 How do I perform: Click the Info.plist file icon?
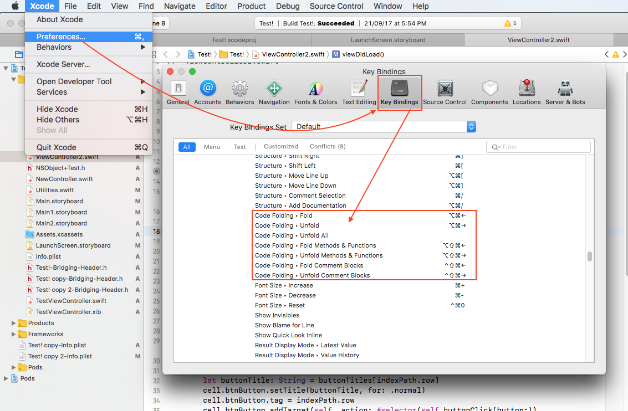point(29,256)
